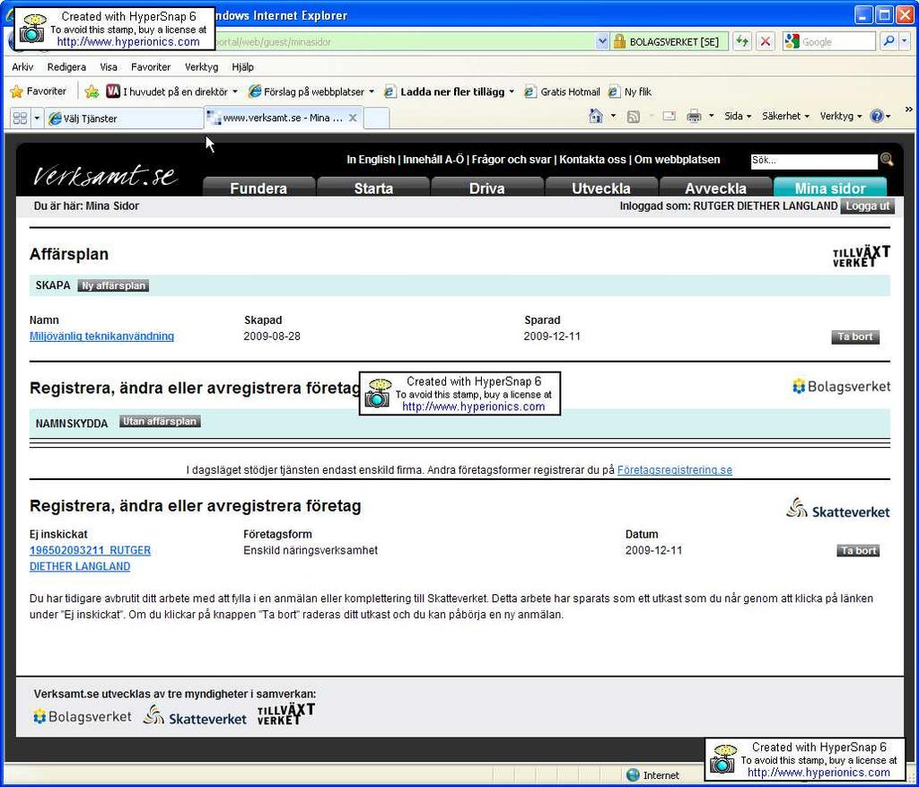This screenshot has width=919, height=787.
Task: Click the Skatteverket logo in the footer
Action: (x=195, y=715)
